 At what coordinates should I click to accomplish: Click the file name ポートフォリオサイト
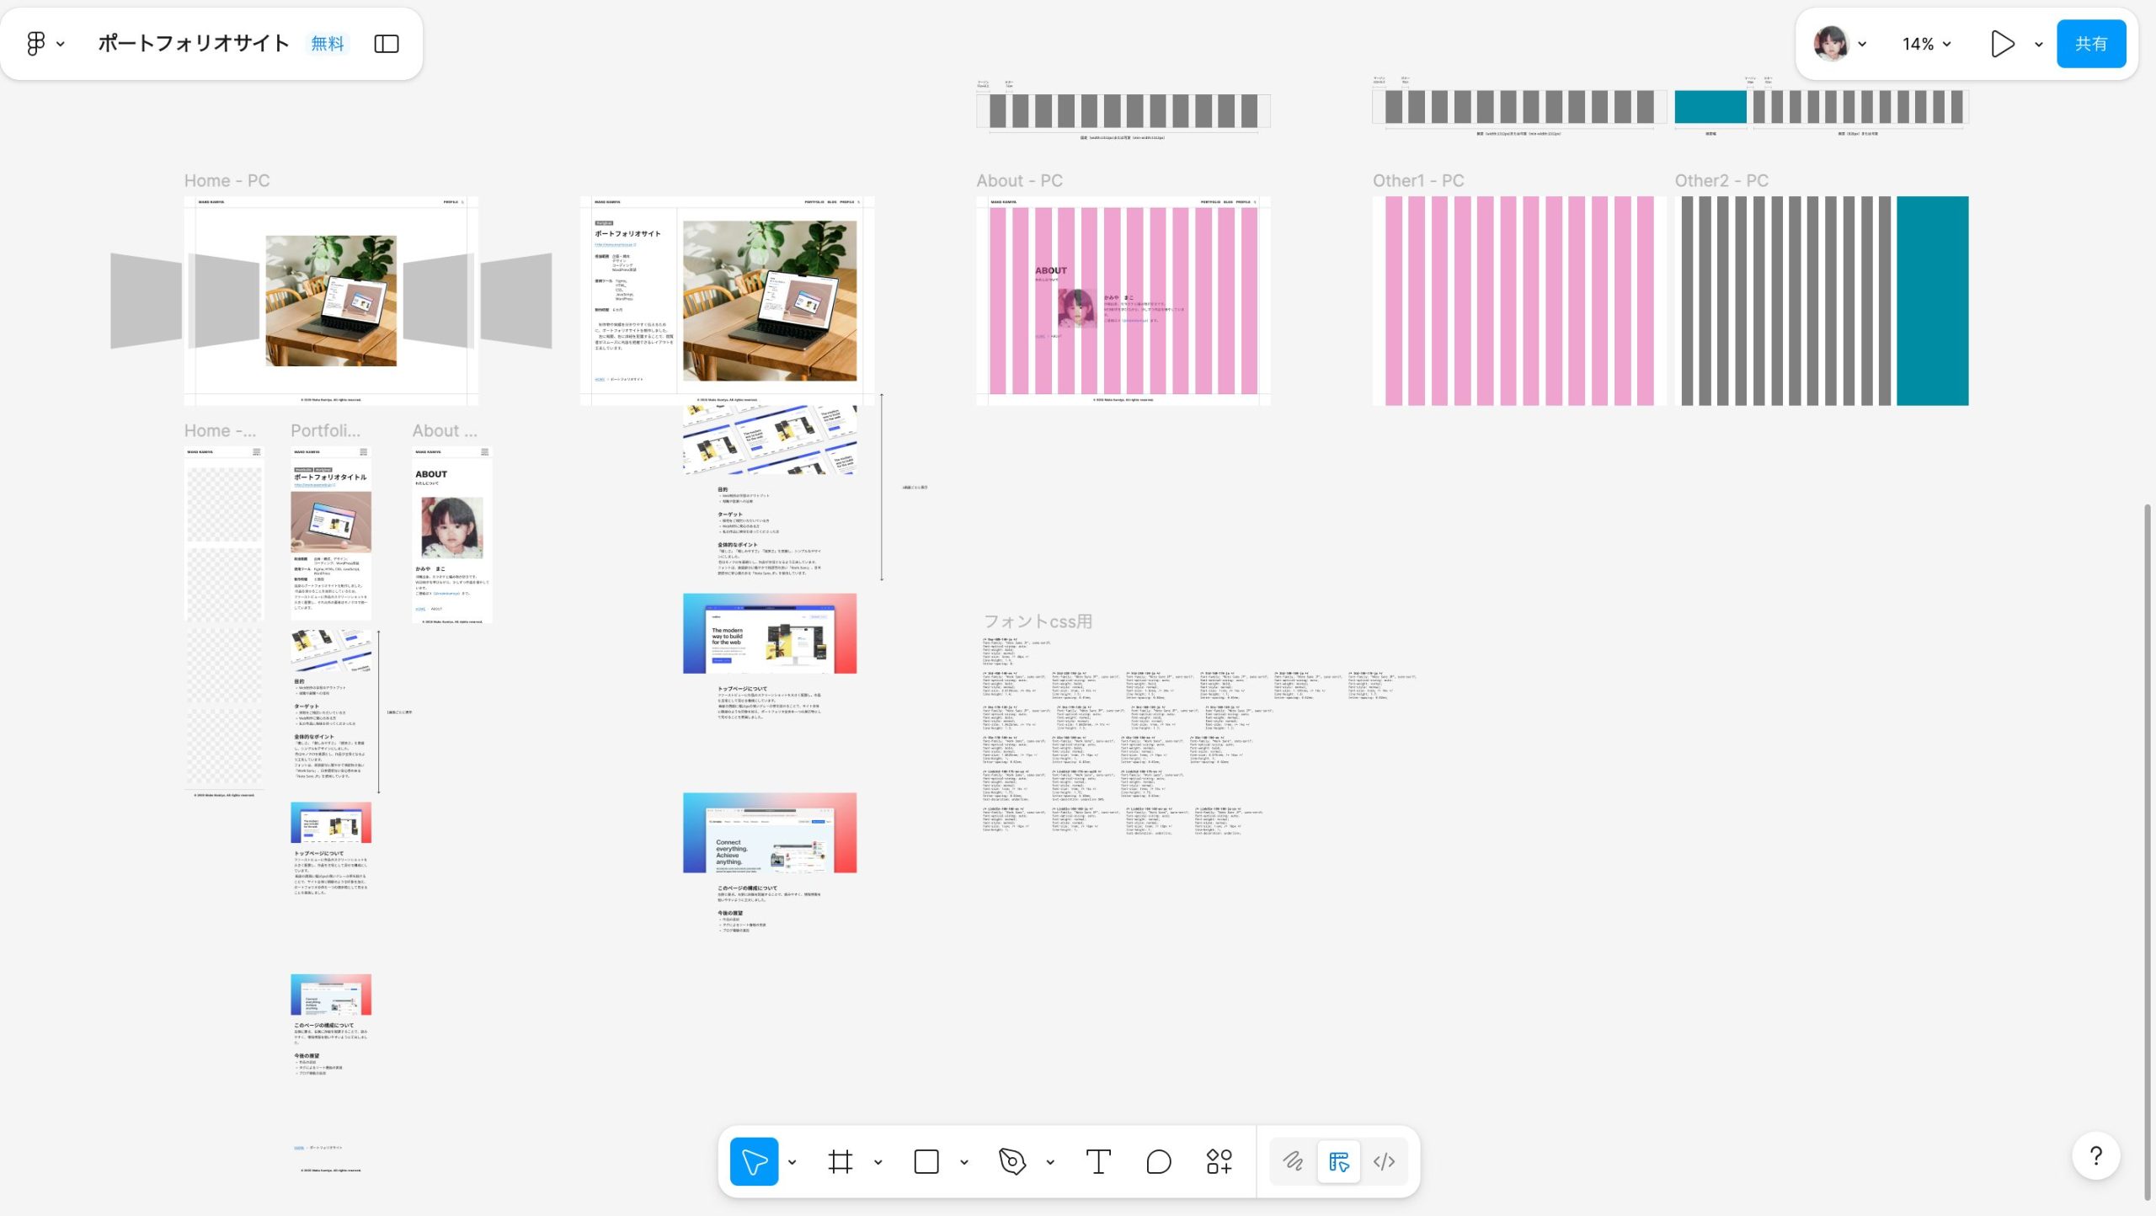point(193,44)
